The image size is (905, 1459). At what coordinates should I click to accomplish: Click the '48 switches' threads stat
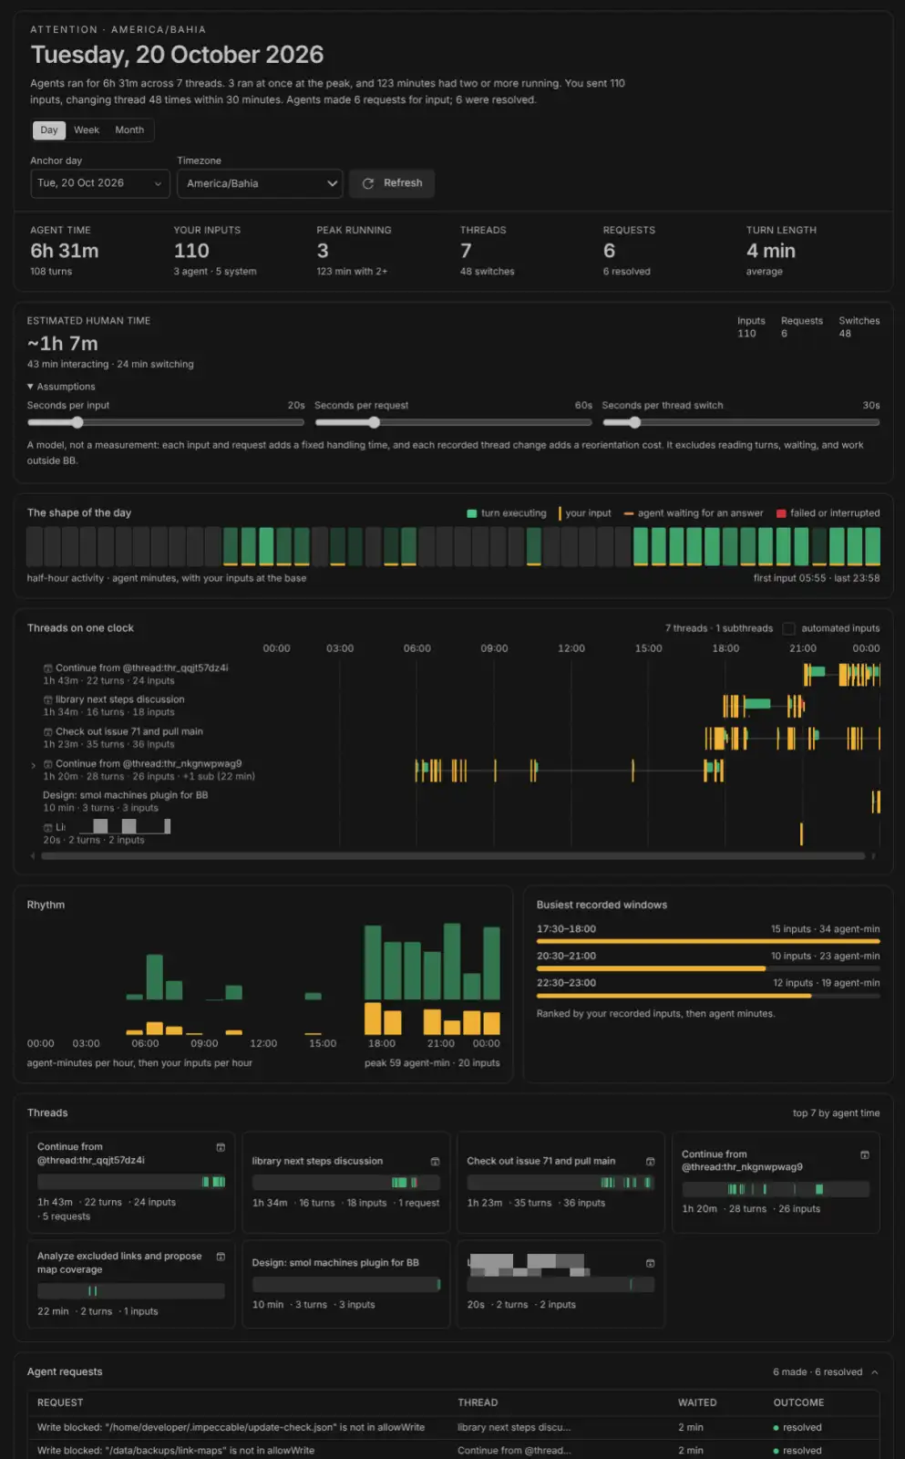[x=488, y=272]
